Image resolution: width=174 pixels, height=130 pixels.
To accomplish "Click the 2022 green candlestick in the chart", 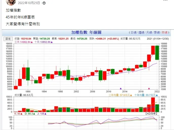I will point(157,53).
